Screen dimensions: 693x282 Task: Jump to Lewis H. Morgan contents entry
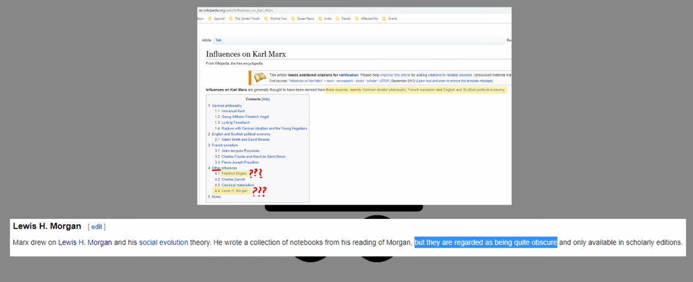(234, 191)
